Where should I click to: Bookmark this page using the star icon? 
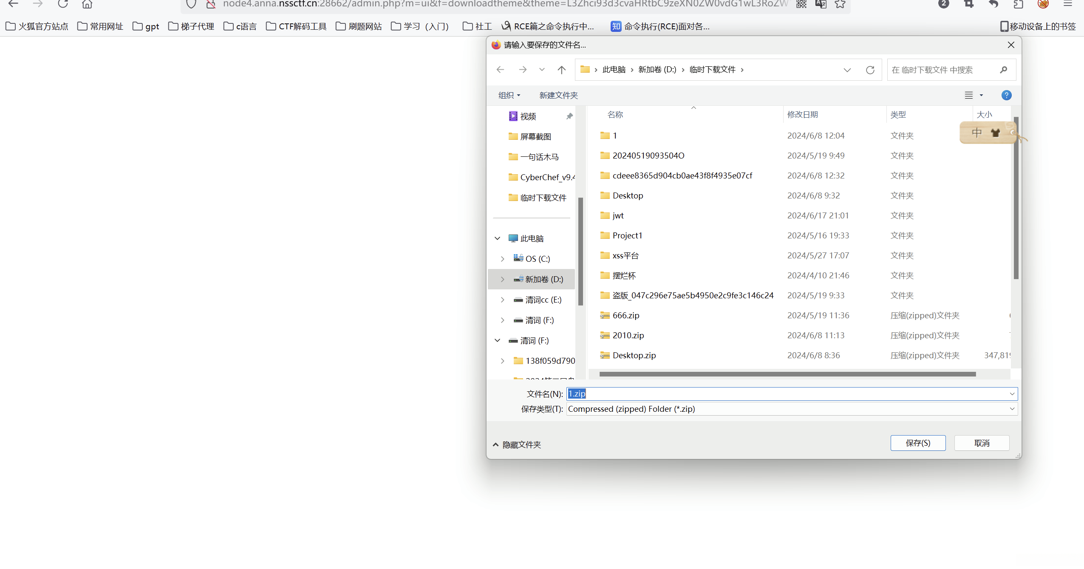point(840,4)
